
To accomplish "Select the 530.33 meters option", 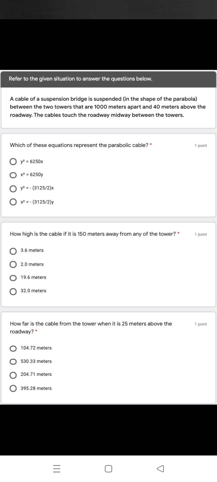I will (13, 361).
